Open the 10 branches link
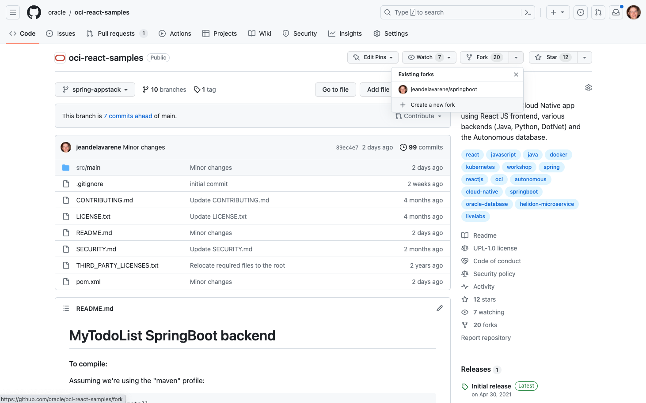This screenshot has height=403, width=646. [x=164, y=90]
